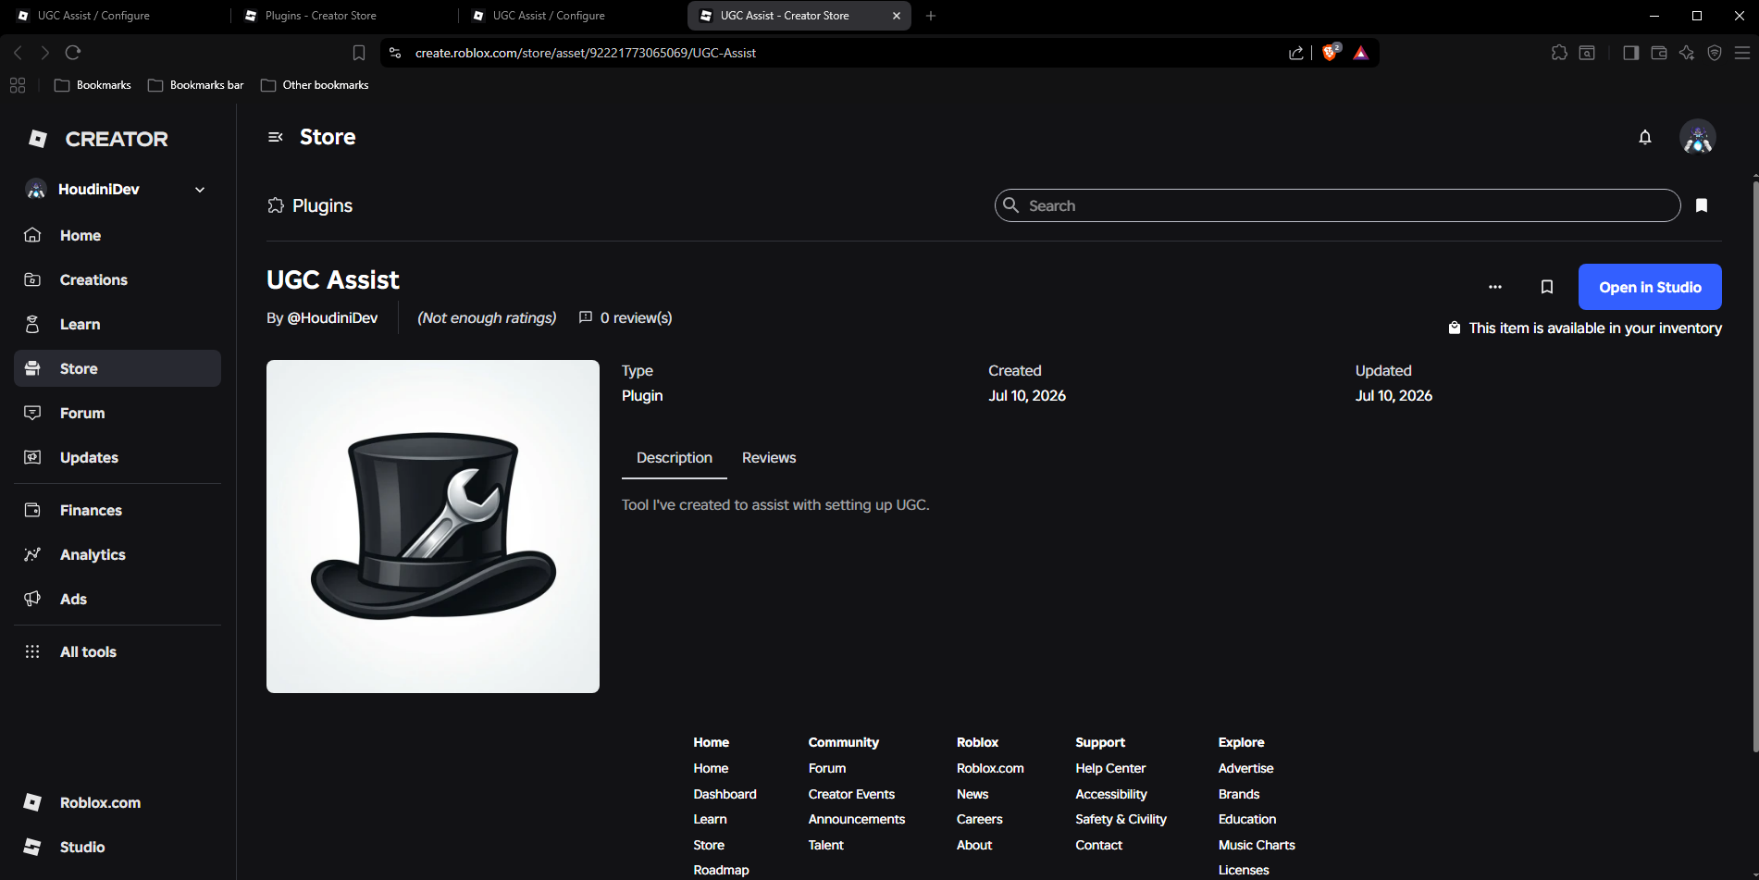Open the Brave Shields icon
Screen dimensions: 1759x880
tap(1331, 53)
